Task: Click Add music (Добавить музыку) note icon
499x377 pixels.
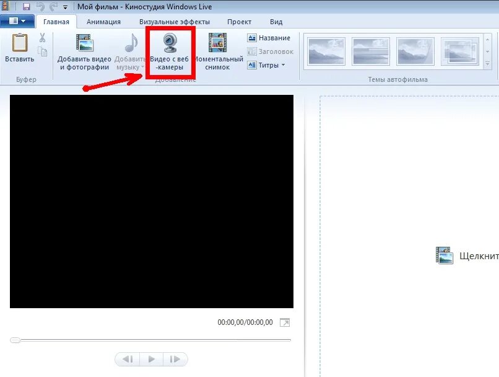Action: click(x=131, y=43)
